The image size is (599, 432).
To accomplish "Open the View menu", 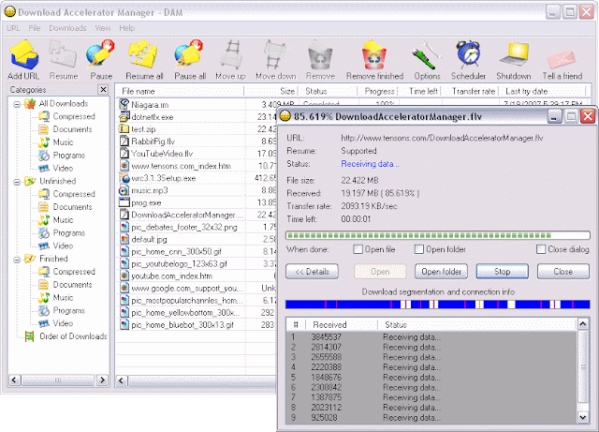I will 103,28.
